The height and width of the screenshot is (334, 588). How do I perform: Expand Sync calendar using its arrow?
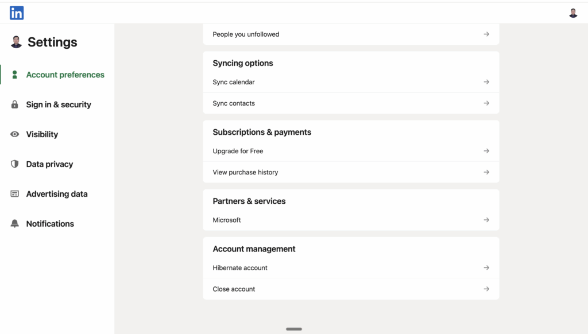486,82
